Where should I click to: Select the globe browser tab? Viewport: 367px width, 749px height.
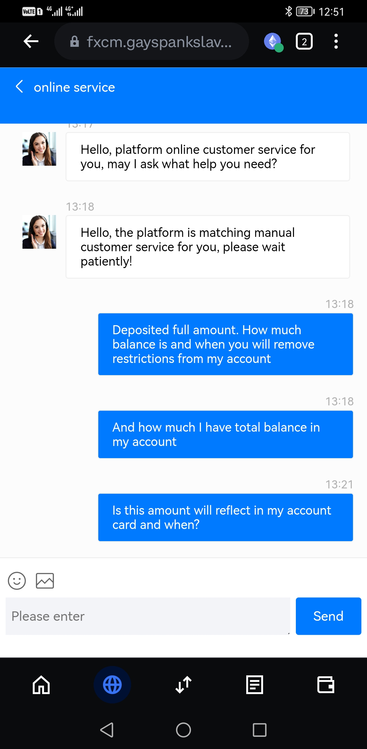point(112,685)
